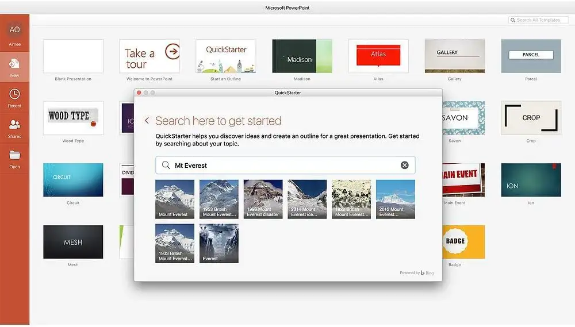Click the magnifier icon in QuickStarter search
Image resolution: width=575 pixels, height=327 pixels.
166,165
